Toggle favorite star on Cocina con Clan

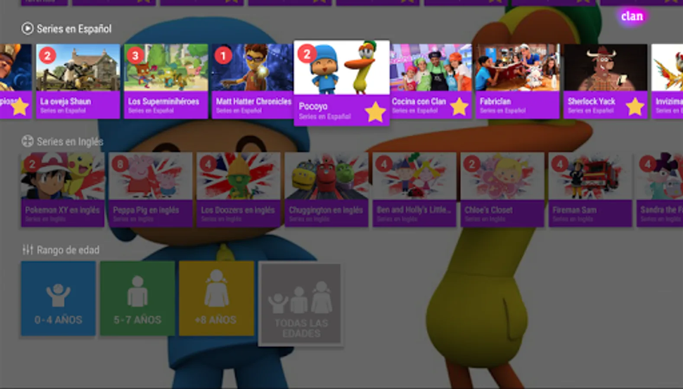tap(459, 106)
